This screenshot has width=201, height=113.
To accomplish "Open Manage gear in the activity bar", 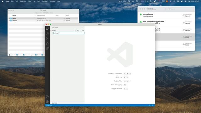I will coord(47,102).
